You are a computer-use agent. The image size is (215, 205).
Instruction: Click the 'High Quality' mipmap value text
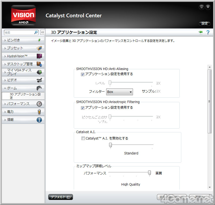tap(131, 184)
